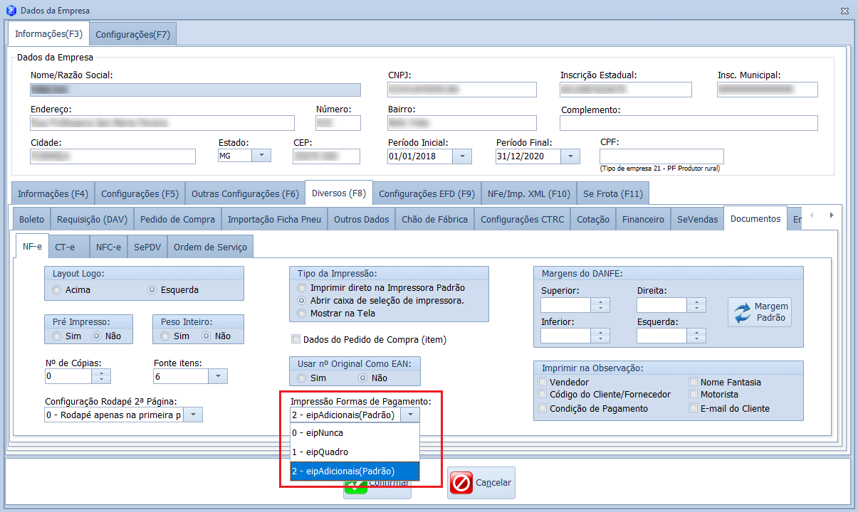The height and width of the screenshot is (512, 858).
Task: Enable Dados do Pedido de Compra checkbox
Action: point(296,340)
